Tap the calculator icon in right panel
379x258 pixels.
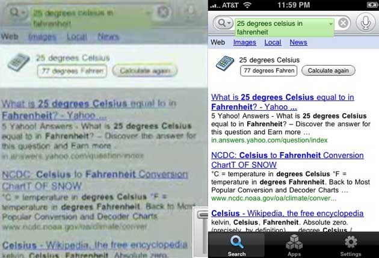pyautogui.click(x=225, y=63)
